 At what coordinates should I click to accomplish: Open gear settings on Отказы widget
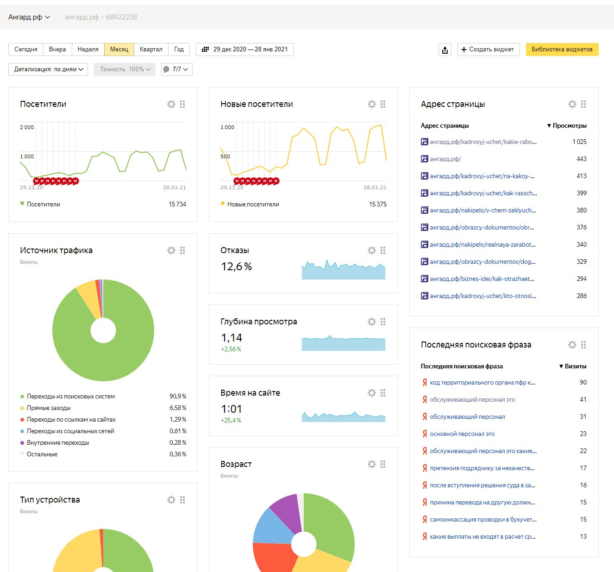point(372,250)
